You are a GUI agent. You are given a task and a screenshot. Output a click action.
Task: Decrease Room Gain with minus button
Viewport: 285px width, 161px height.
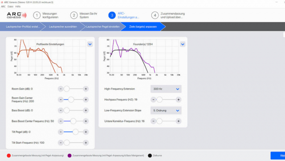point(61,89)
